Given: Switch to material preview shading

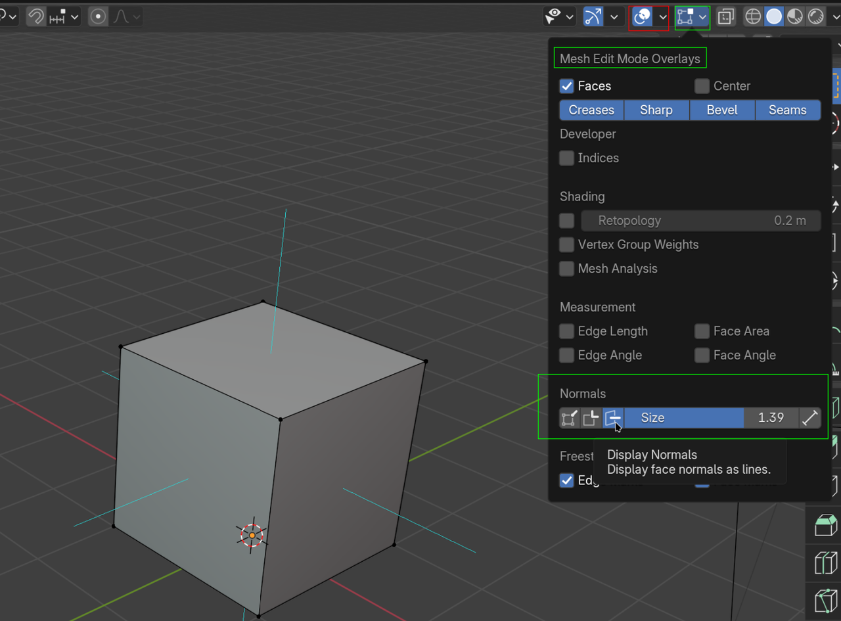Looking at the screenshot, I should [794, 16].
